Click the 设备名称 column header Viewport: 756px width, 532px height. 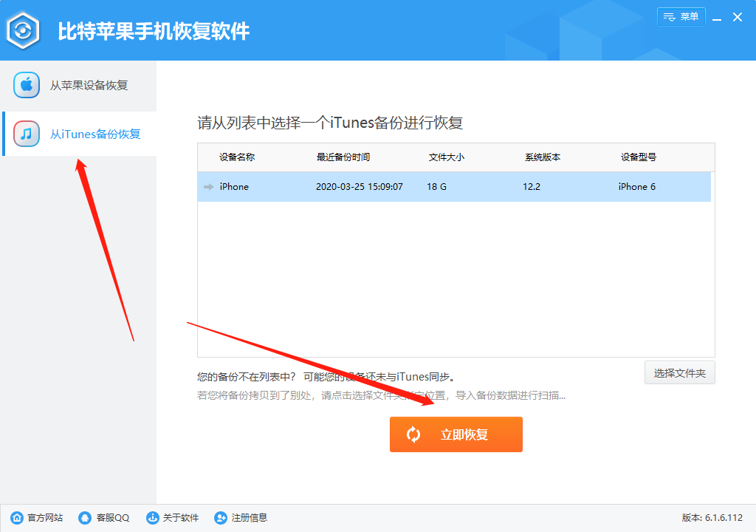(237, 157)
